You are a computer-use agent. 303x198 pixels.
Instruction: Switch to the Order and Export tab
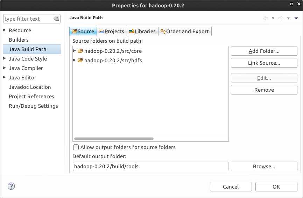coord(185,31)
